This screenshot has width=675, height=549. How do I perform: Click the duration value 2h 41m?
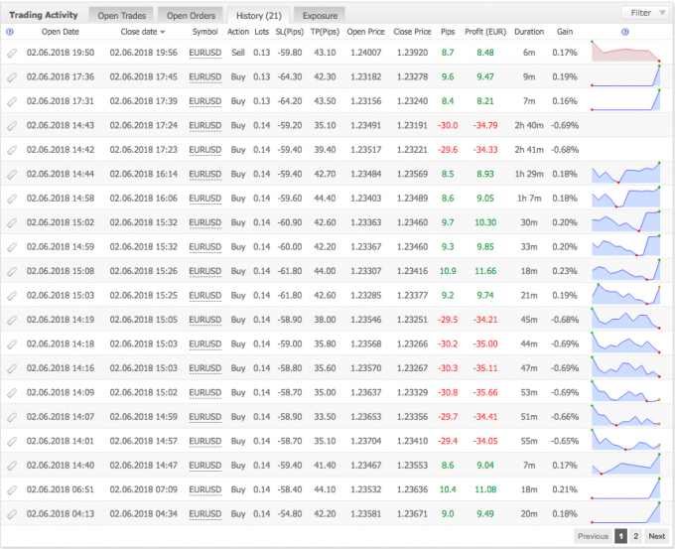[529, 150]
